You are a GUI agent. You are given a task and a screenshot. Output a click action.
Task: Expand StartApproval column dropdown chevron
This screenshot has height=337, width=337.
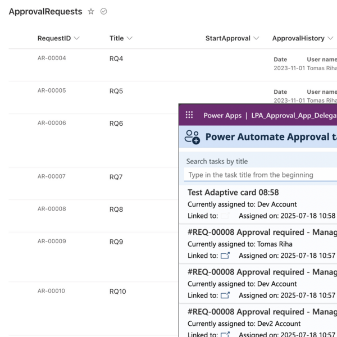256,38
